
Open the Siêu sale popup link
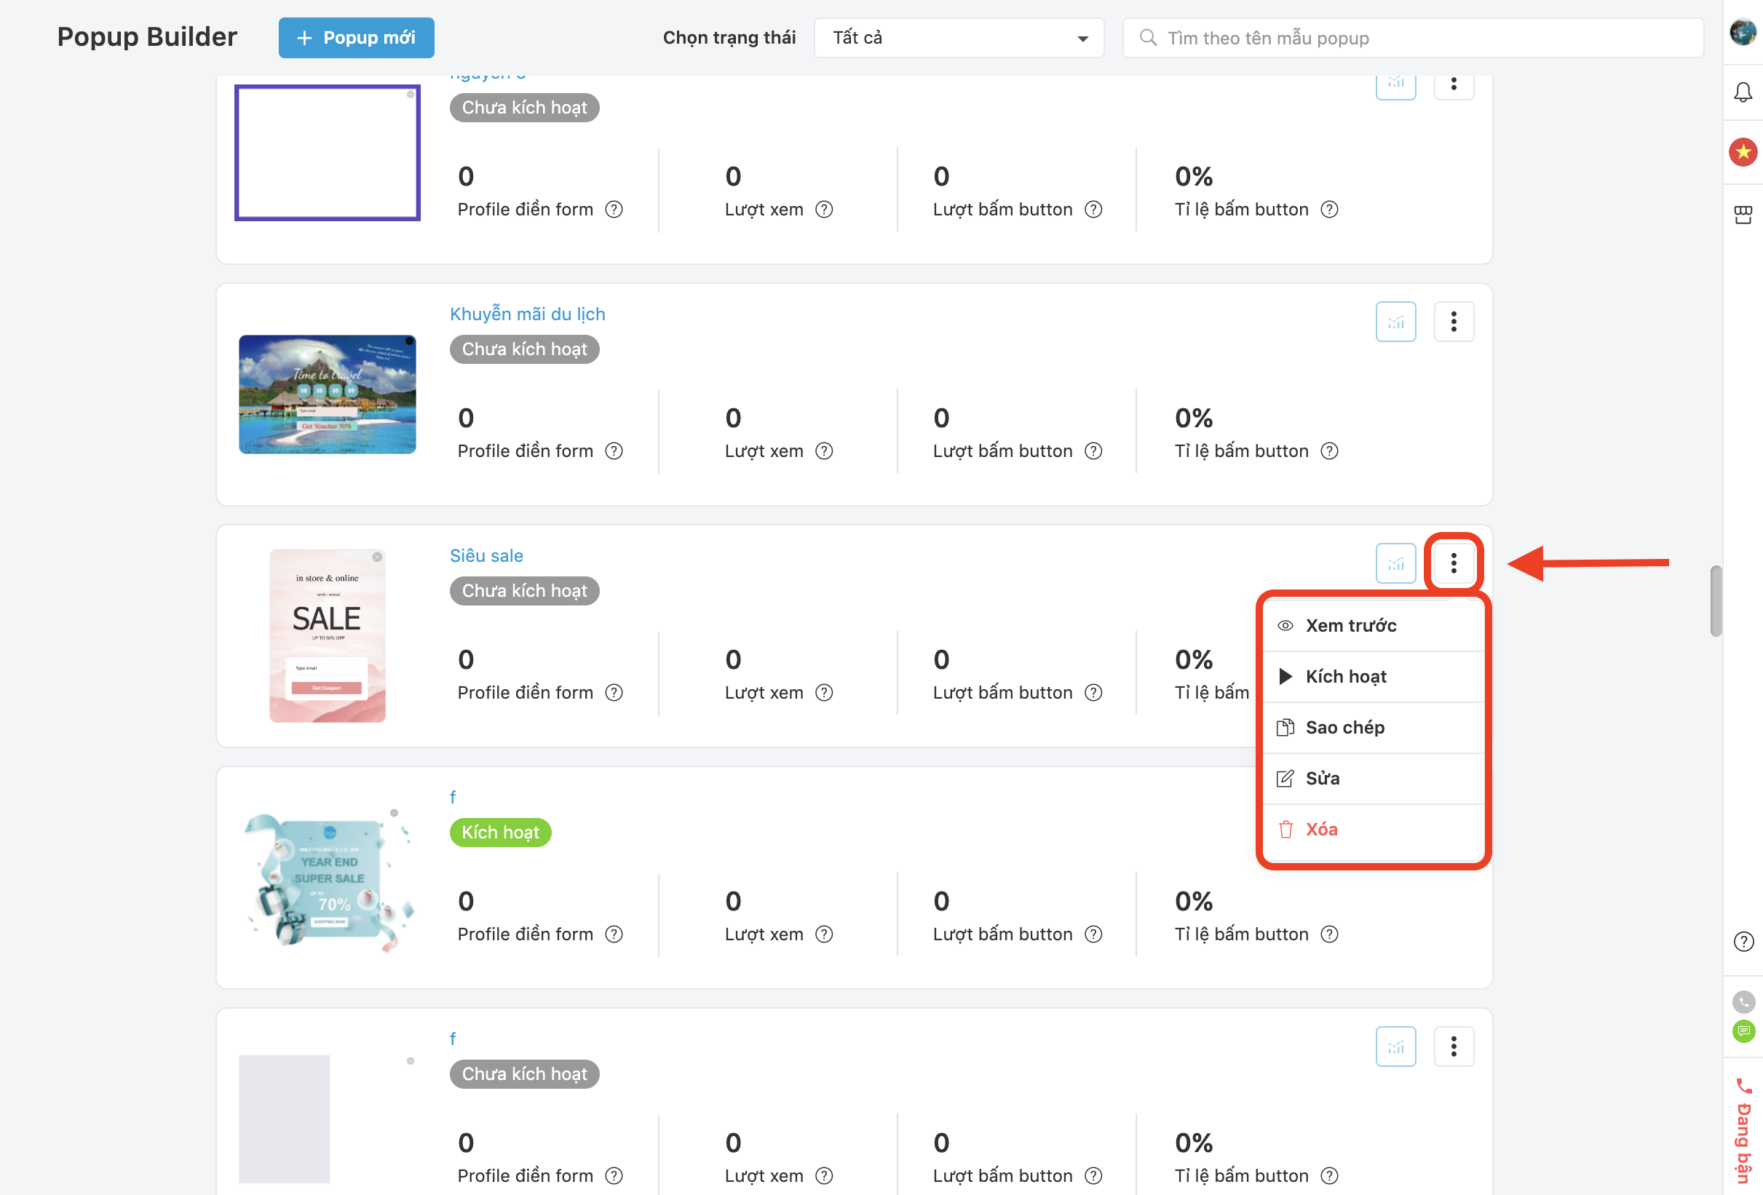point(486,556)
